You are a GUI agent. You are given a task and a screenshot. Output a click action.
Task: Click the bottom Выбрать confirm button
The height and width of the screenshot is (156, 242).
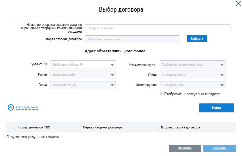click(220, 148)
